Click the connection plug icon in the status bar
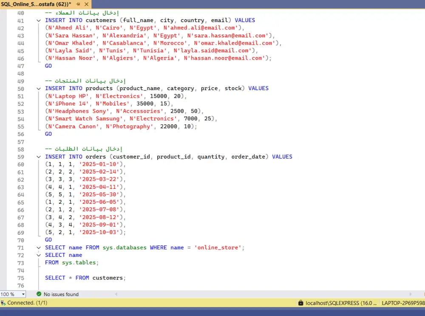Viewport: 425px width, 316px height. [4, 303]
